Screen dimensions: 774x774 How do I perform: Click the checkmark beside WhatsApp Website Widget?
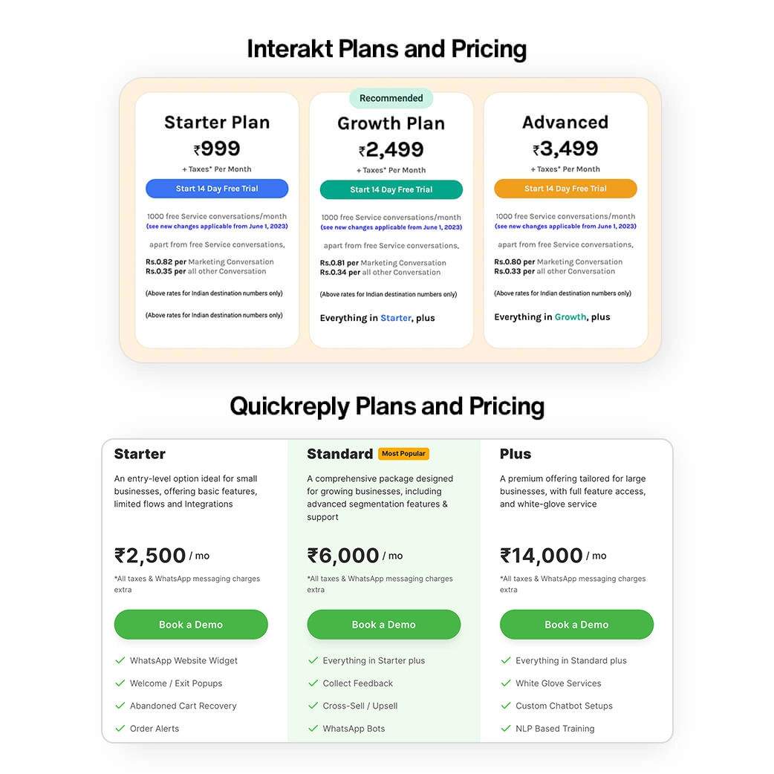[120, 660]
